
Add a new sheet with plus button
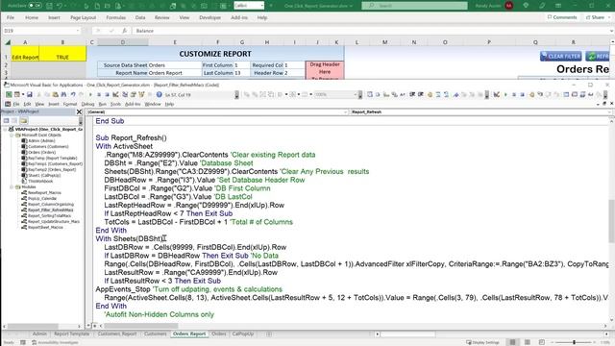[269, 334]
